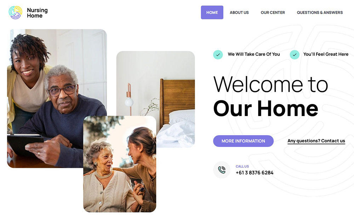The height and width of the screenshot is (215, 354).
Task: Click the bold Our Home heading
Action: click(265, 109)
